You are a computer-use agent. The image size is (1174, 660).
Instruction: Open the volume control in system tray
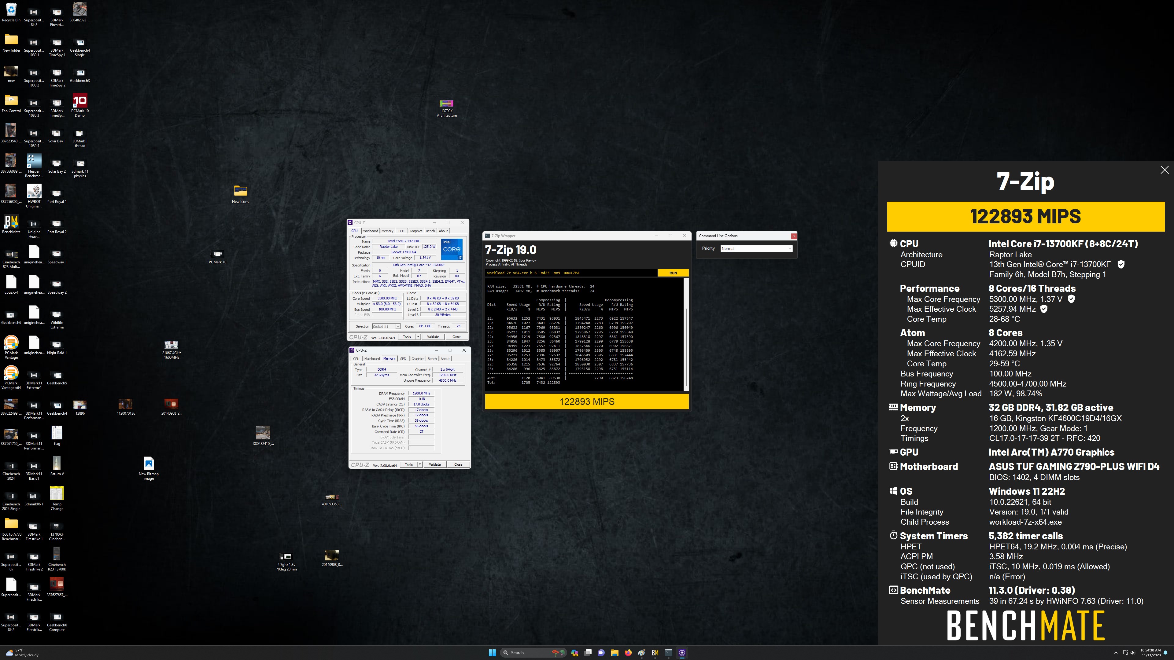(x=1132, y=653)
